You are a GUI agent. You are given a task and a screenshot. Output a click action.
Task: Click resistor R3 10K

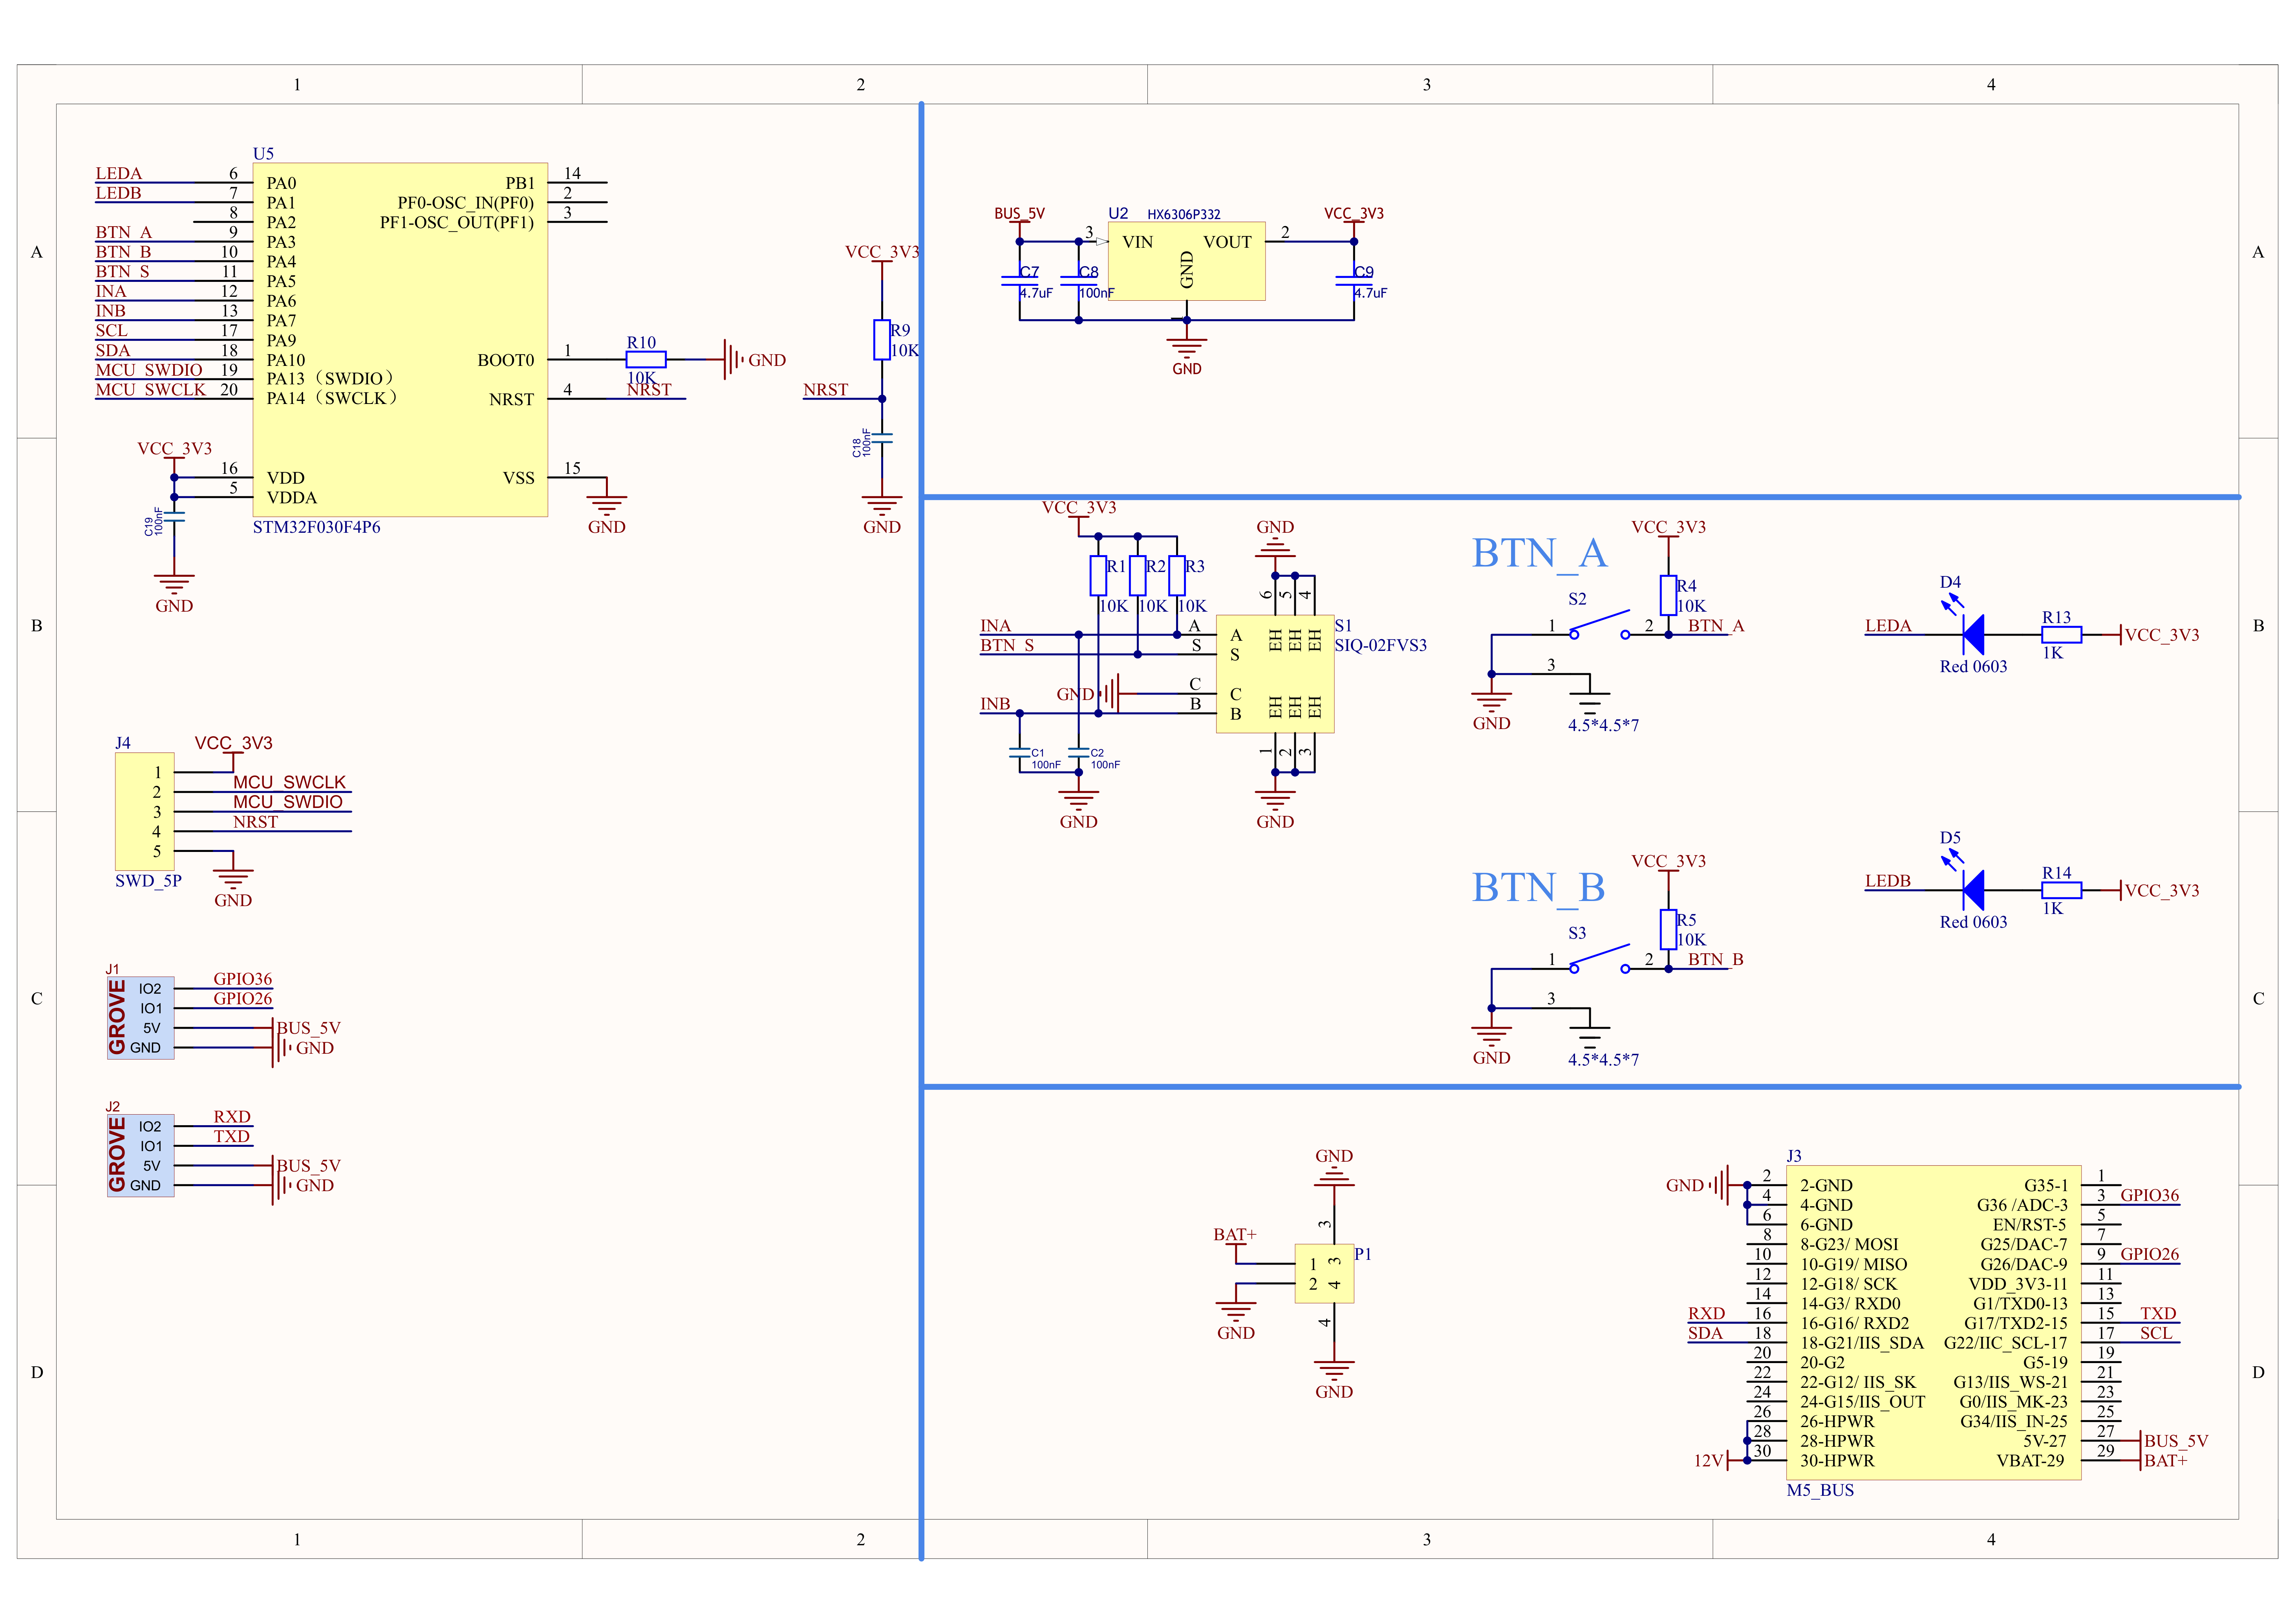click(x=1177, y=576)
